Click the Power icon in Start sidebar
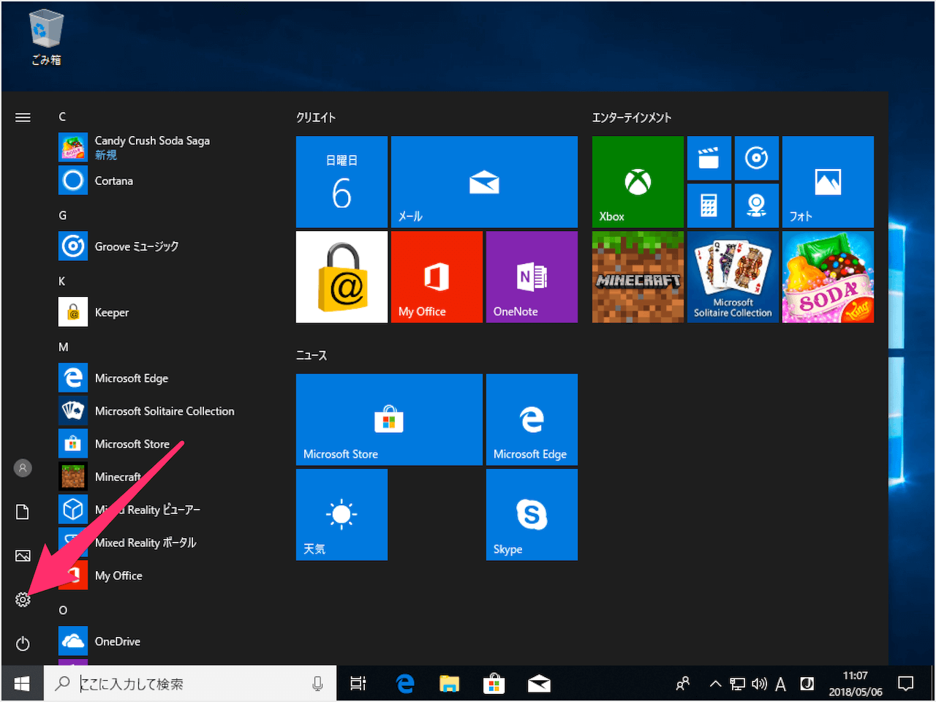 point(23,643)
